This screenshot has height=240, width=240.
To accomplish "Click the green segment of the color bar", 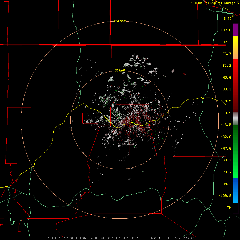I will (235, 151).
